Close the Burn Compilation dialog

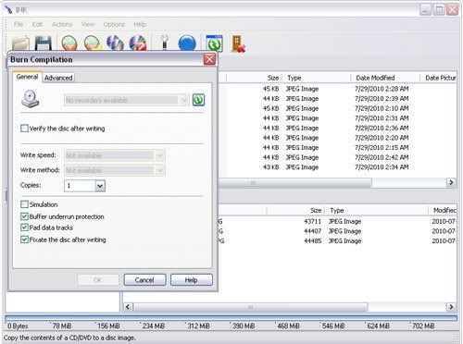[x=209, y=59]
